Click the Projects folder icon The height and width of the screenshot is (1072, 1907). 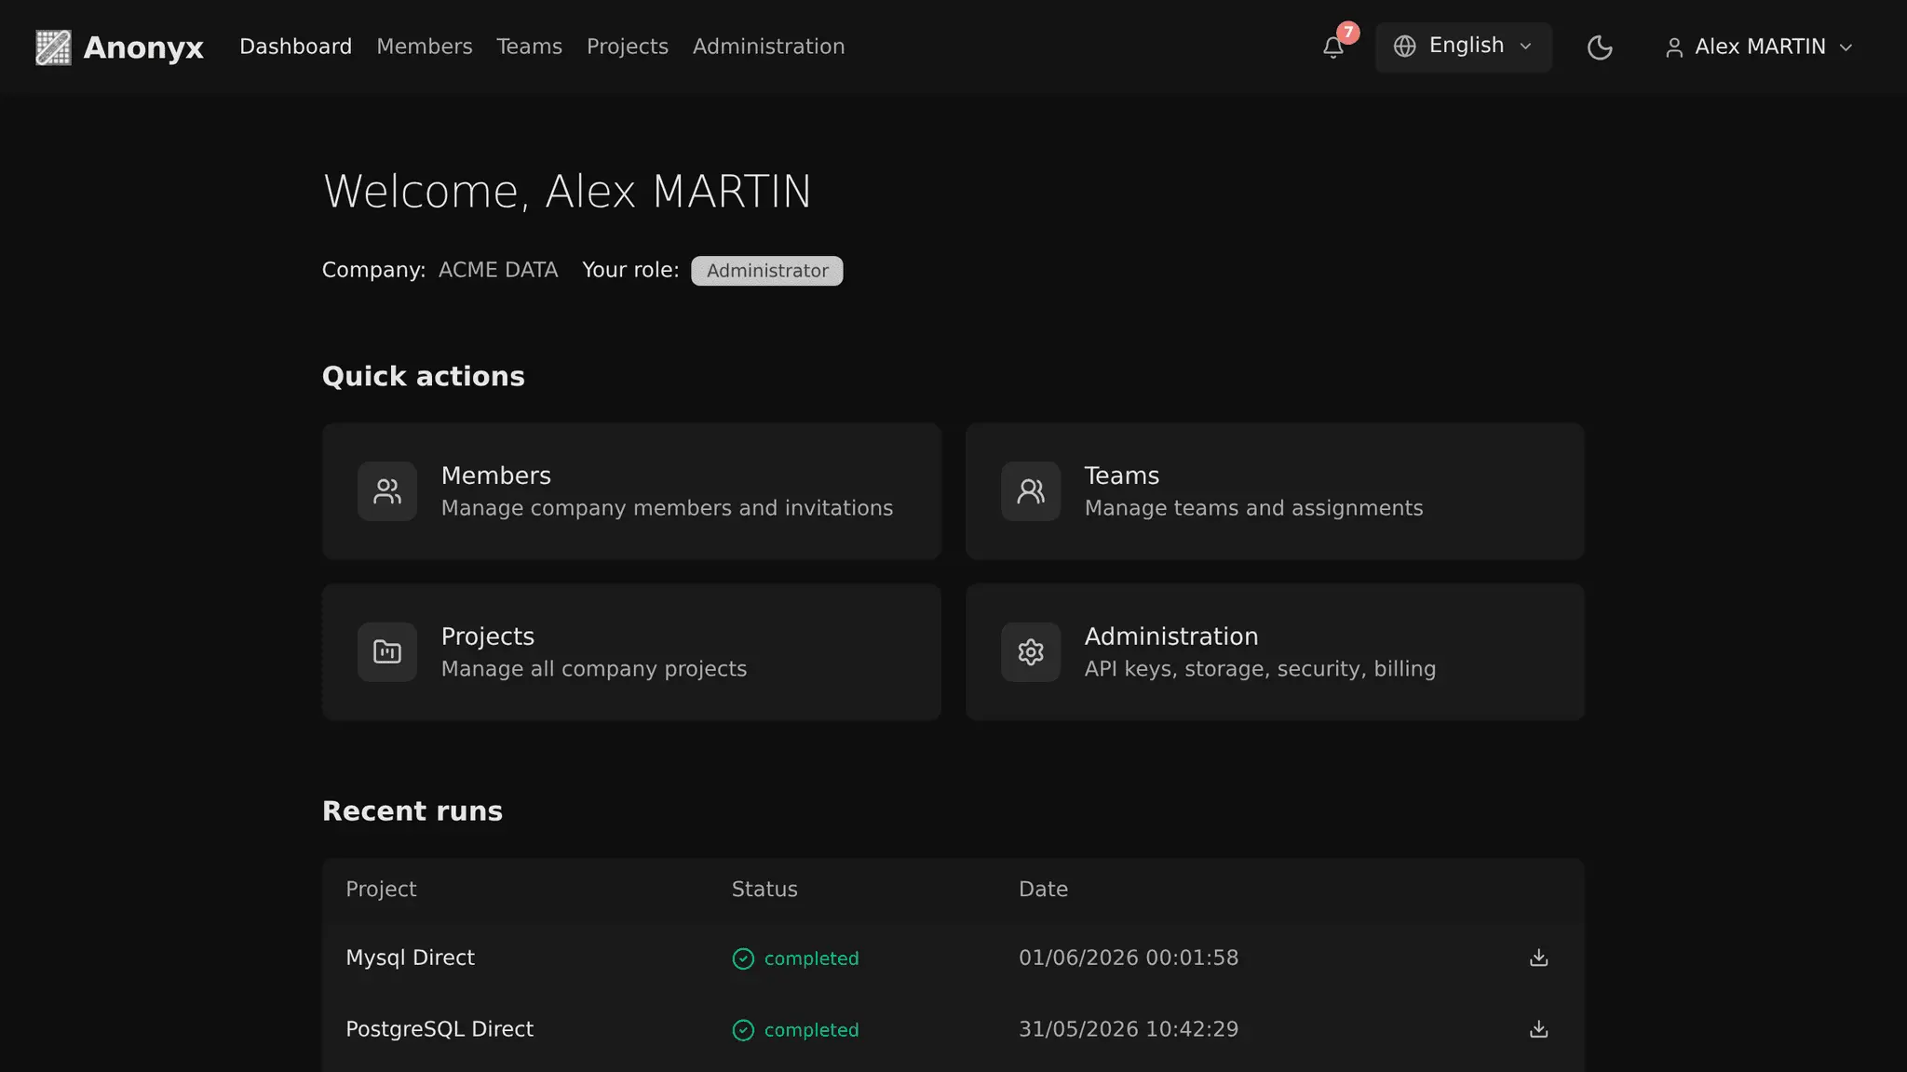tap(387, 652)
